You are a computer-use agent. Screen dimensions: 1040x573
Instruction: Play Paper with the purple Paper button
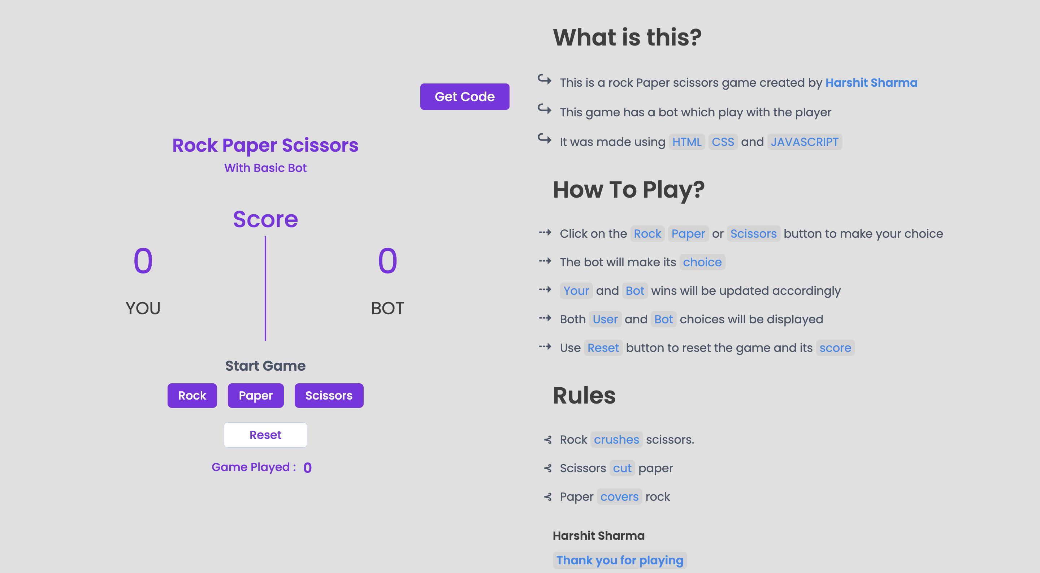[256, 395]
